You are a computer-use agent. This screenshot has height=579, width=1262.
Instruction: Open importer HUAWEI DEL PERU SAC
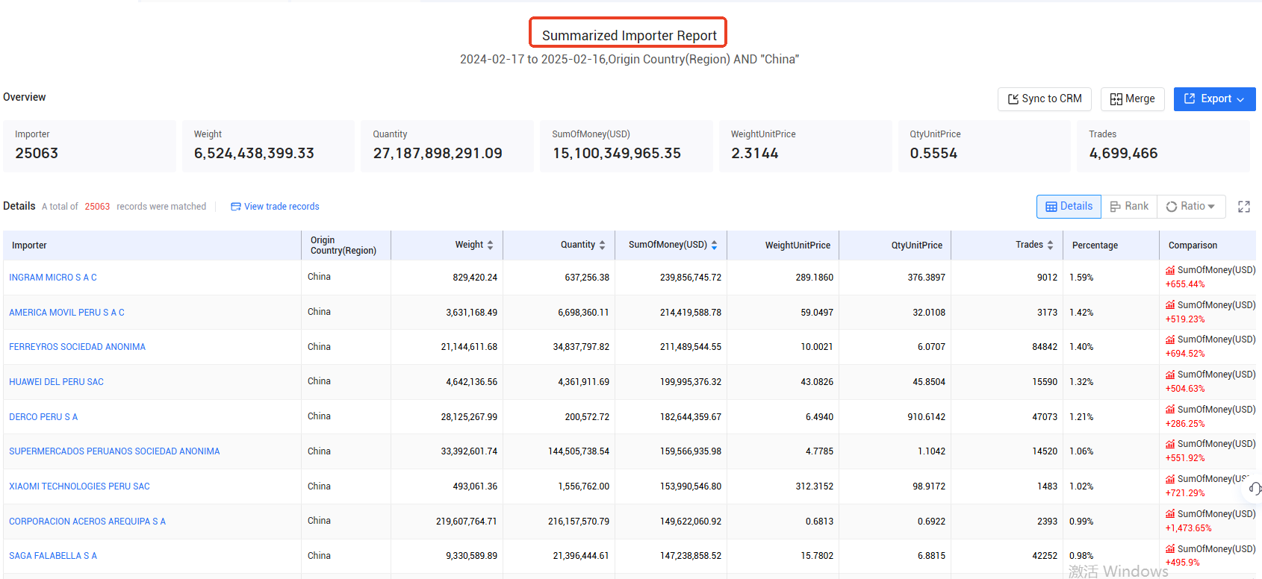(x=56, y=382)
